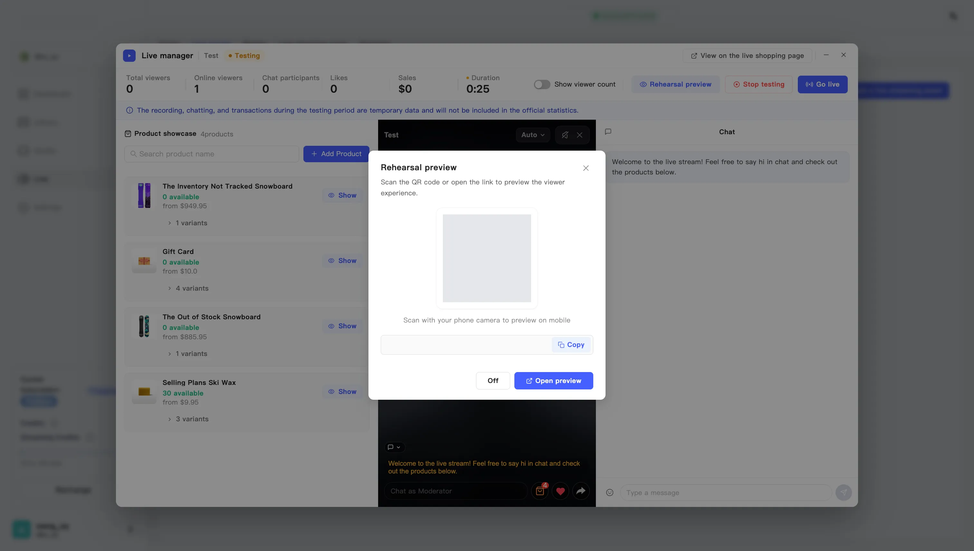Click the Testing status badge
Image resolution: width=974 pixels, height=551 pixels.
(x=244, y=56)
